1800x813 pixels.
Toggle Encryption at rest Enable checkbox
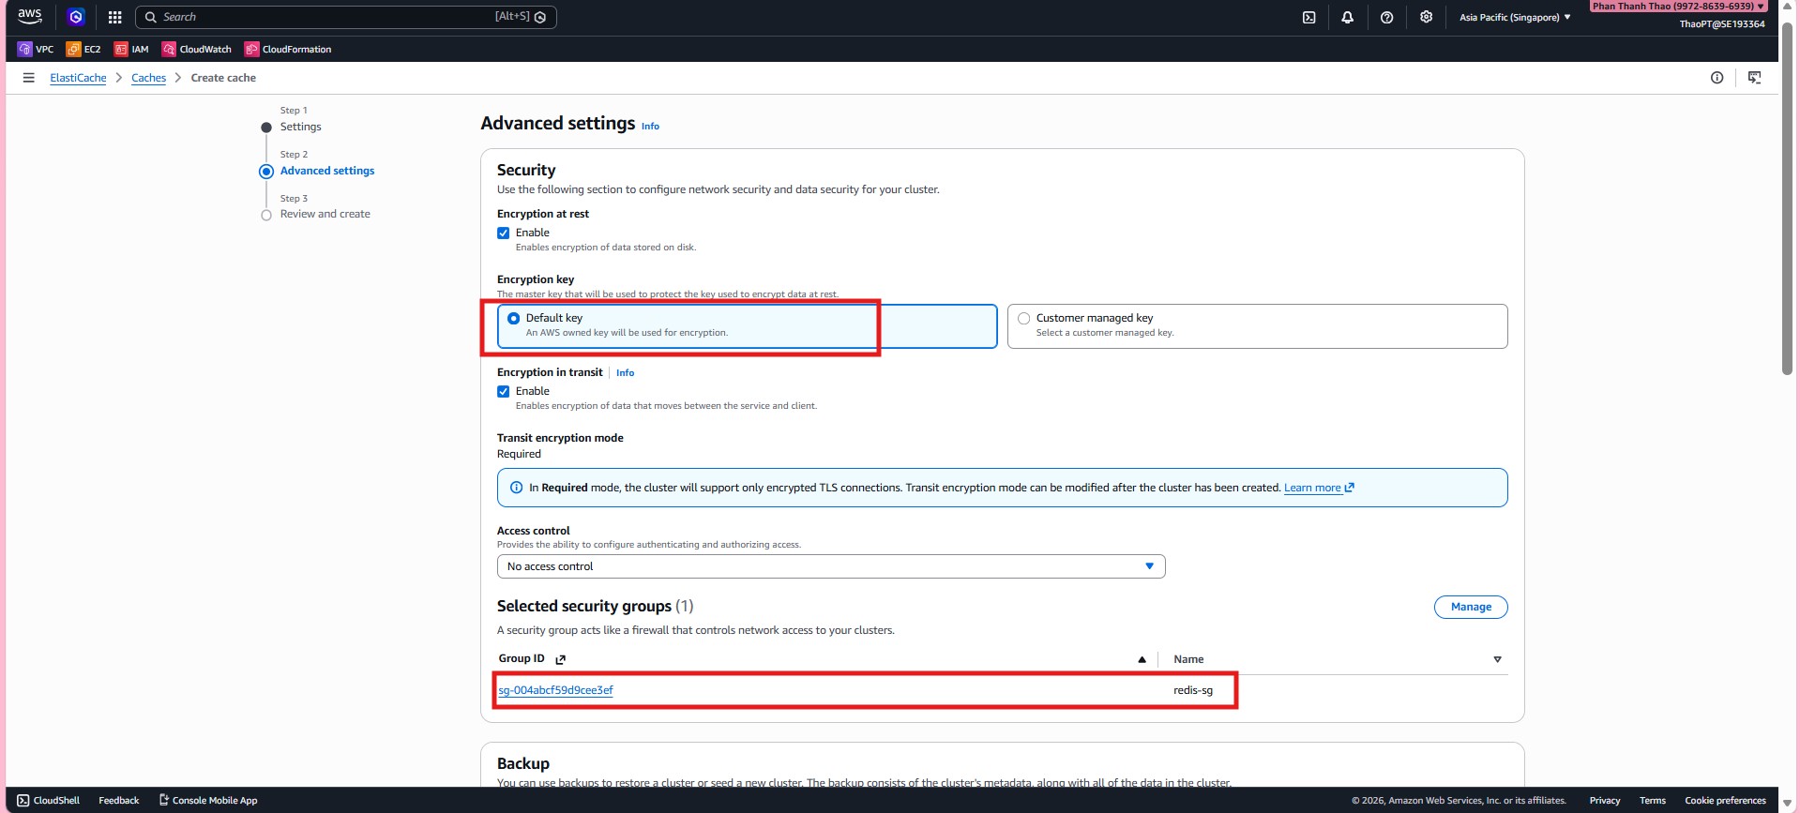(504, 233)
